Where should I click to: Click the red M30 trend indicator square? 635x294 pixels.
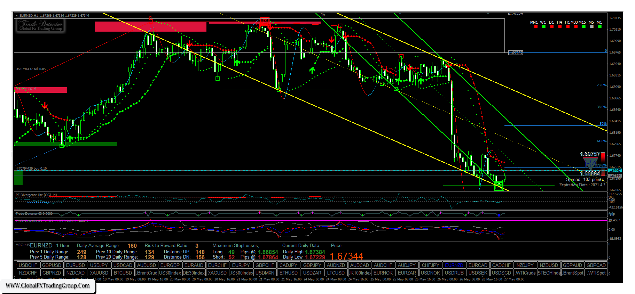tap(575, 26)
